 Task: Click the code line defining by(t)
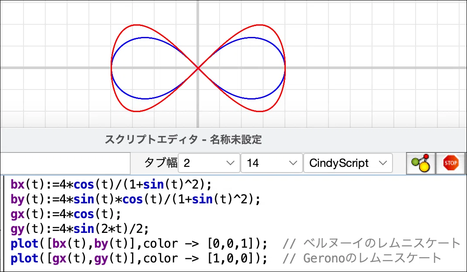point(135,199)
